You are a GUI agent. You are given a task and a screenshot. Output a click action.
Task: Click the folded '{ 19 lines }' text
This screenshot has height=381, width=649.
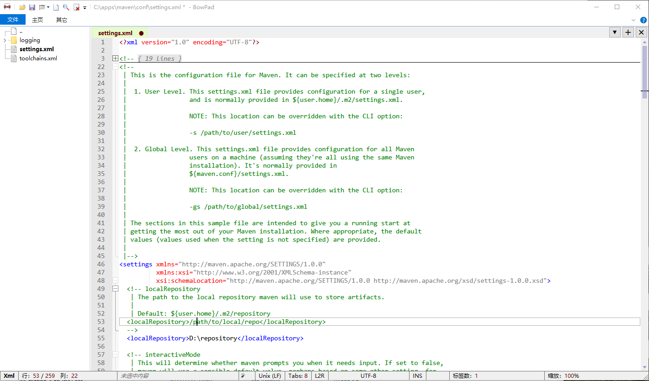(x=160, y=58)
